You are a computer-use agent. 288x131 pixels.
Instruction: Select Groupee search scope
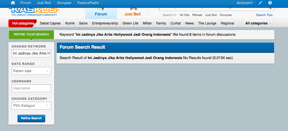coord(226,15)
